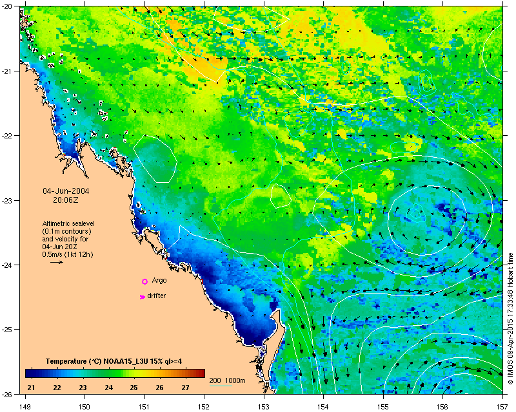Screen dimensions: 516x412
Task: Click the 0.5m/s reference velocity arrow
Action: coord(57,262)
